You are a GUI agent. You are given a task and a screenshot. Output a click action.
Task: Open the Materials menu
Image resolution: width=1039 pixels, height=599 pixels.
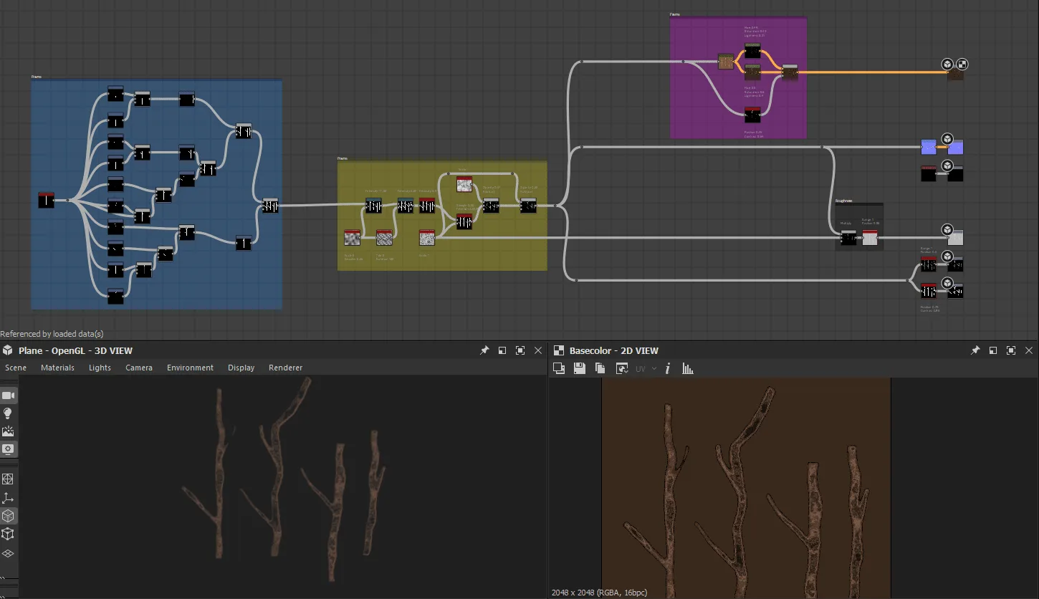[x=57, y=368]
